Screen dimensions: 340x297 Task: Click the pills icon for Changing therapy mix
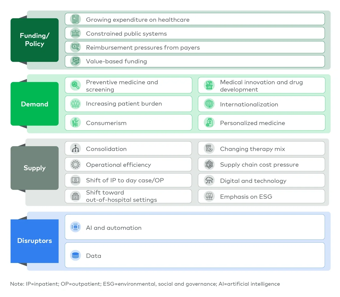point(209,148)
